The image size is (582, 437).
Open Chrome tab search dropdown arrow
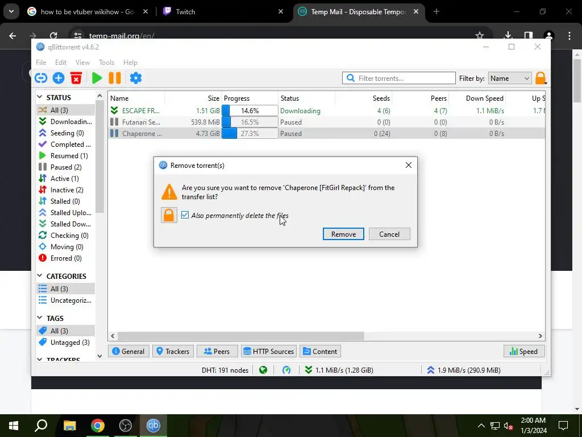(11, 11)
